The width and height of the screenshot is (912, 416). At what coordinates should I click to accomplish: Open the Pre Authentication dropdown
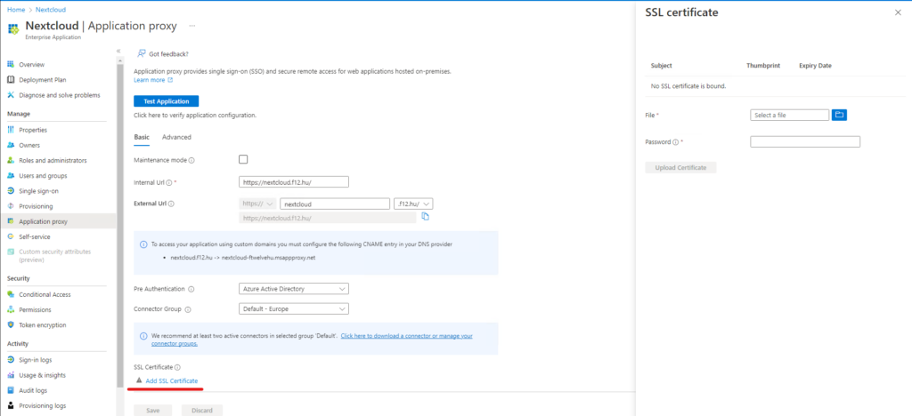point(294,288)
